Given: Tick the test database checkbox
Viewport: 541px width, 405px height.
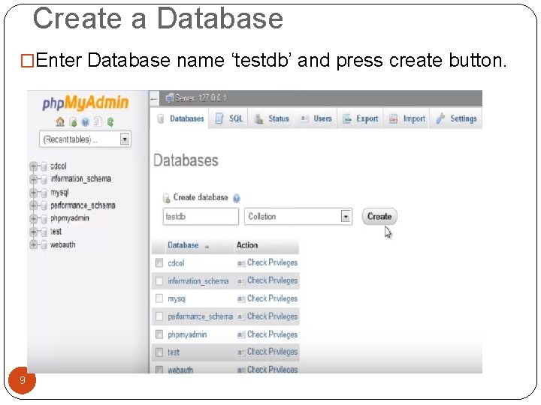Looking at the screenshot, I should [159, 352].
